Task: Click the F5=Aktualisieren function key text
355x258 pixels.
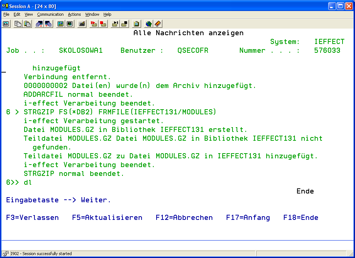Action: (x=107, y=218)
